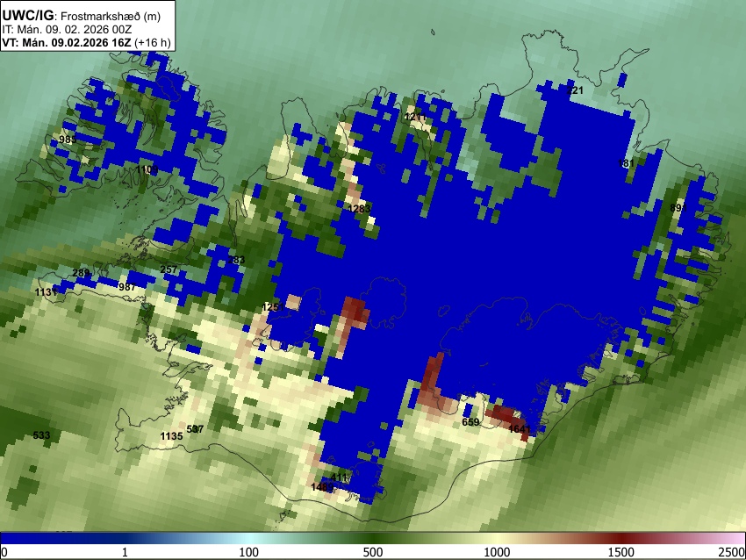Click the map value 1131 on the peninsula tip

(x=47, y=292)
